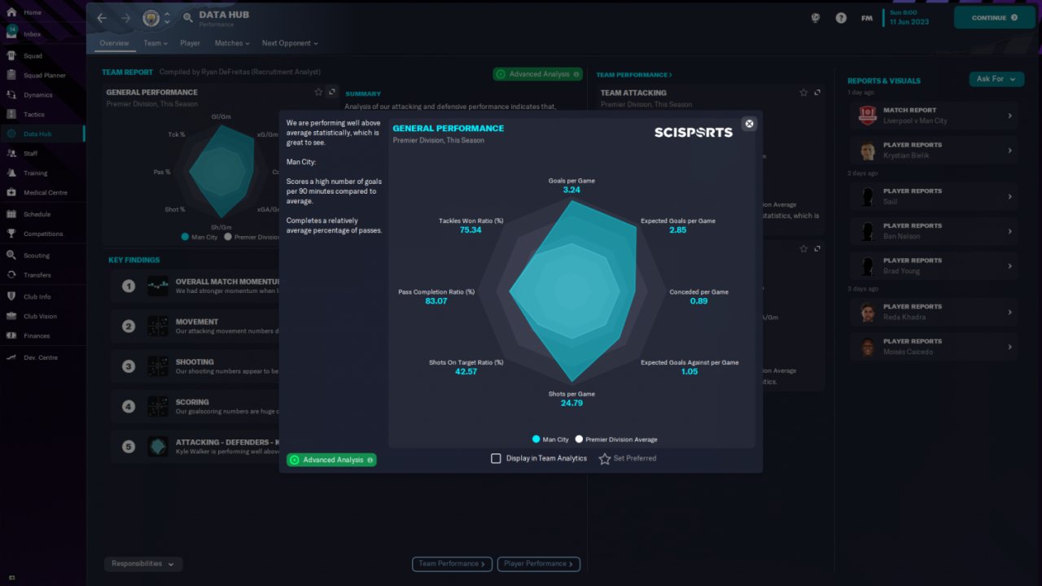Expand the Team tab dropdown

coord(155,43)
